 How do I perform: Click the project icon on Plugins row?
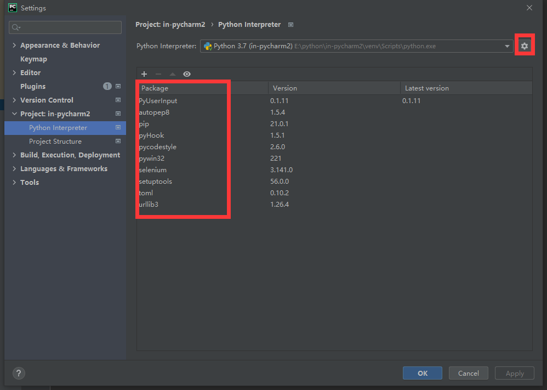click(118, 86)
